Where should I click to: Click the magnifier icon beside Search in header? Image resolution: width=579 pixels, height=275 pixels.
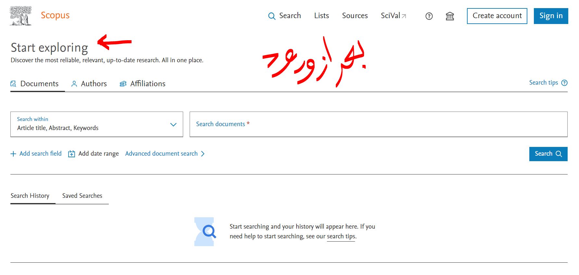point(272,16)
